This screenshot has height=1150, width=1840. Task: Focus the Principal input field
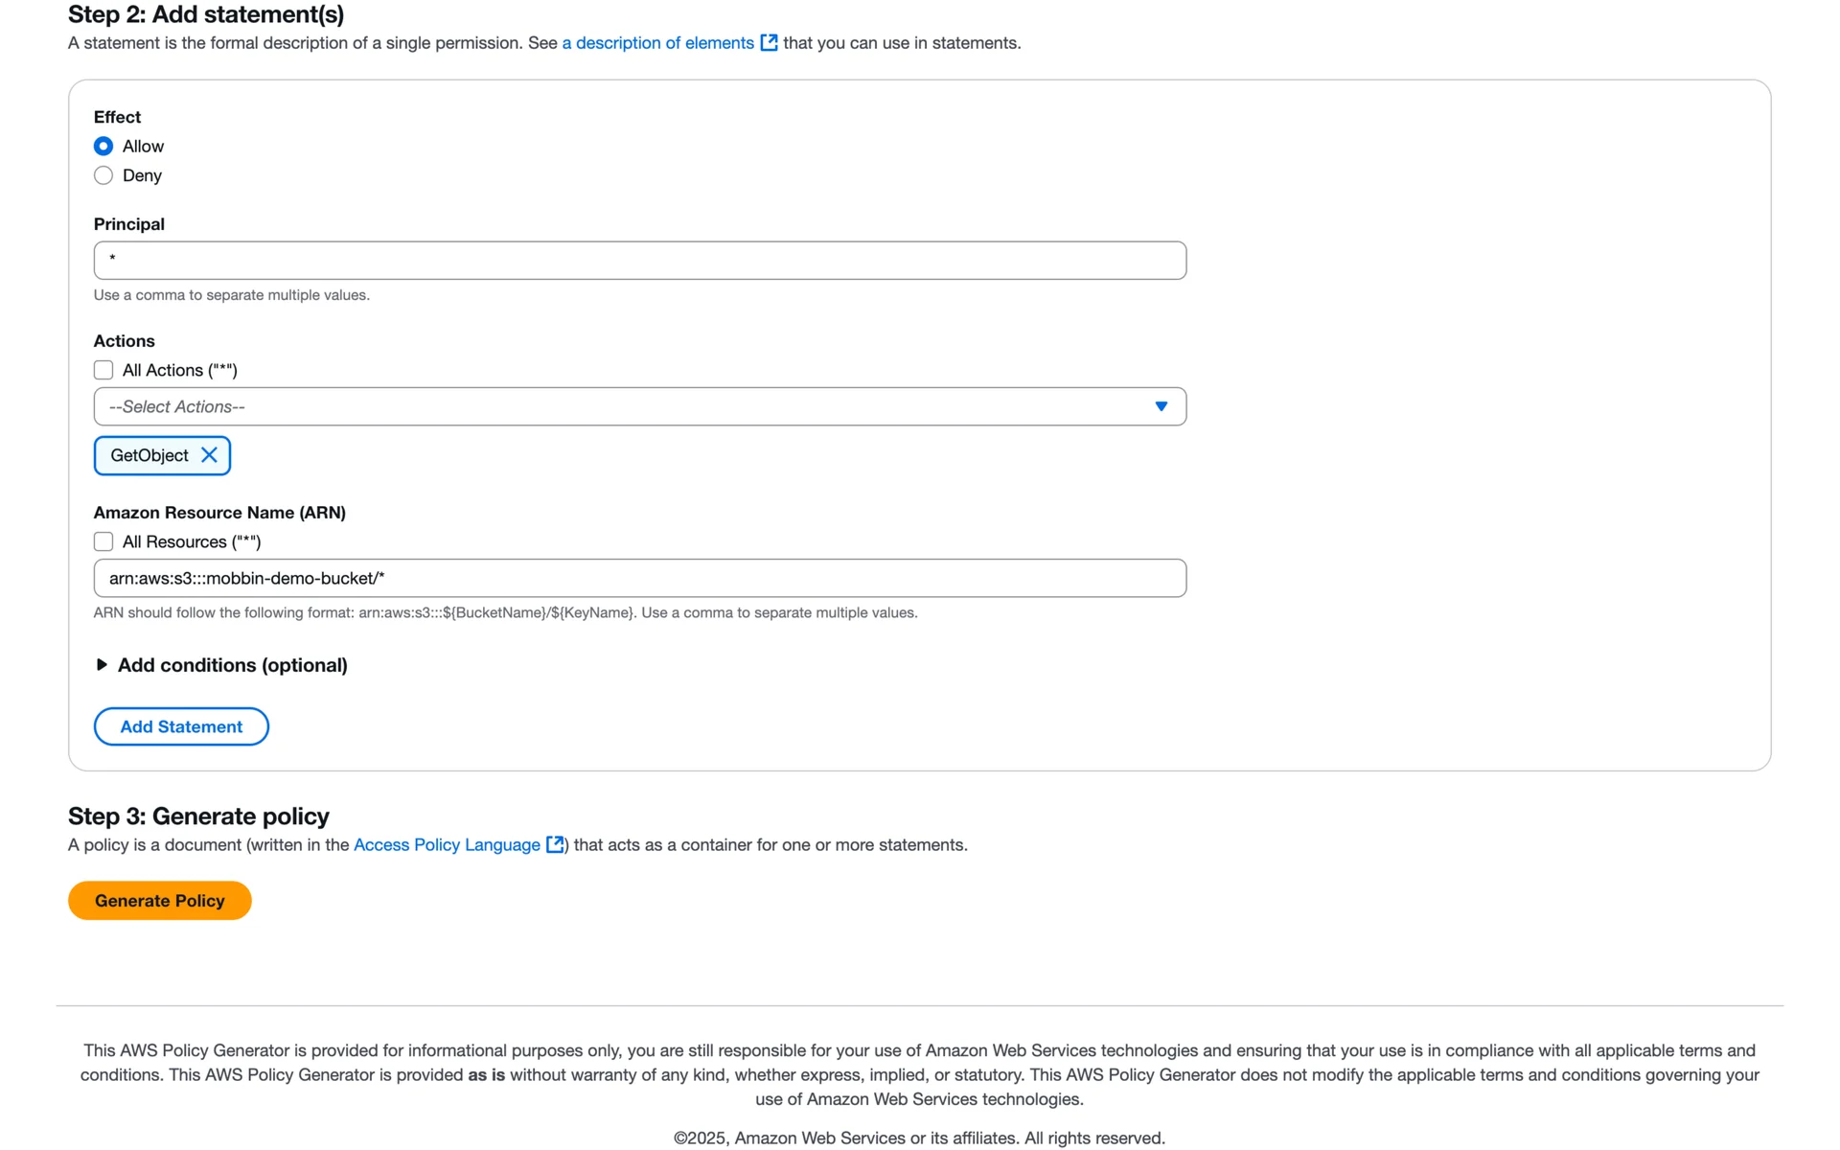640,261
